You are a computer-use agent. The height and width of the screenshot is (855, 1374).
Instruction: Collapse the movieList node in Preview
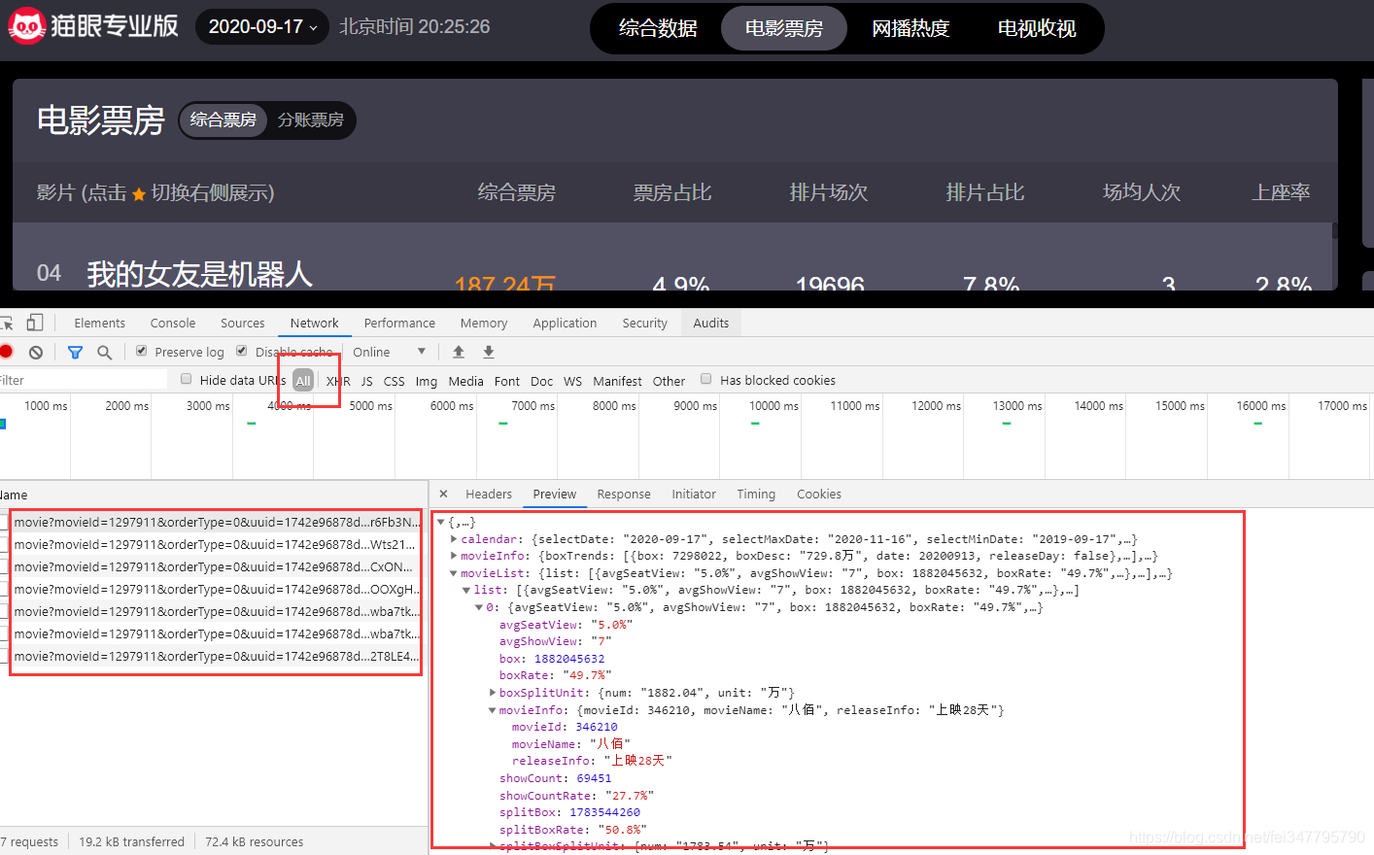(x=453, y=572)
